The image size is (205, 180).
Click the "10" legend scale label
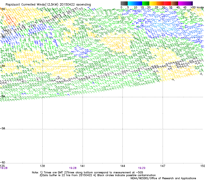click(x=135, y=7)
